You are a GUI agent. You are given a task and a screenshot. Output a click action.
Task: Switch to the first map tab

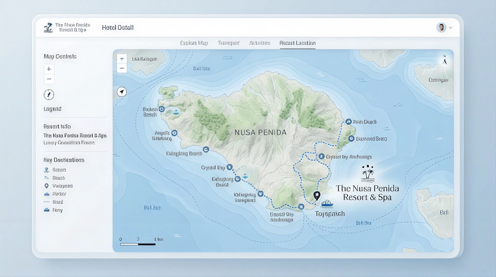point(194,43)
